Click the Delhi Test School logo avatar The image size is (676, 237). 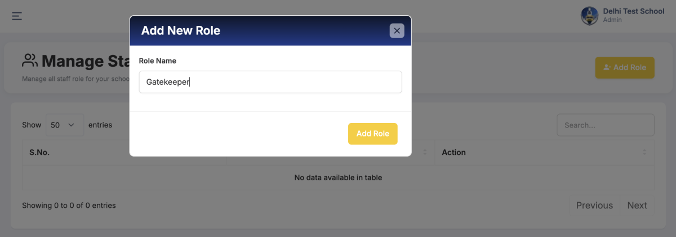coord(589,16)
